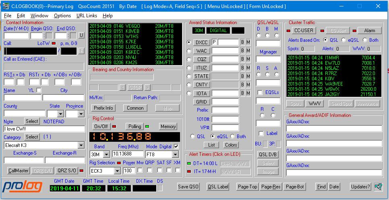Open the Category dropdown showing Elecraft K3
Viewport: 389px width, 200px height.
[x=80, y=145]
